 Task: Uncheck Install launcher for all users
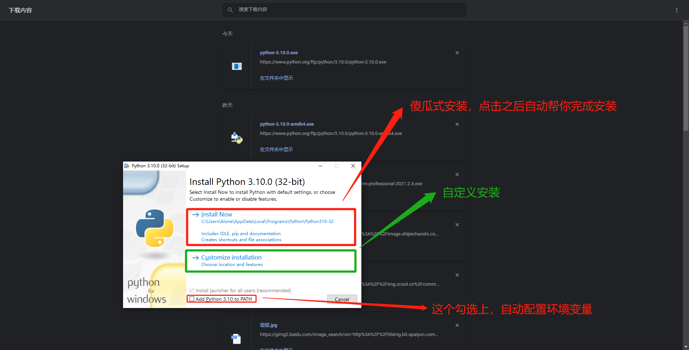[x=192, y=290]
